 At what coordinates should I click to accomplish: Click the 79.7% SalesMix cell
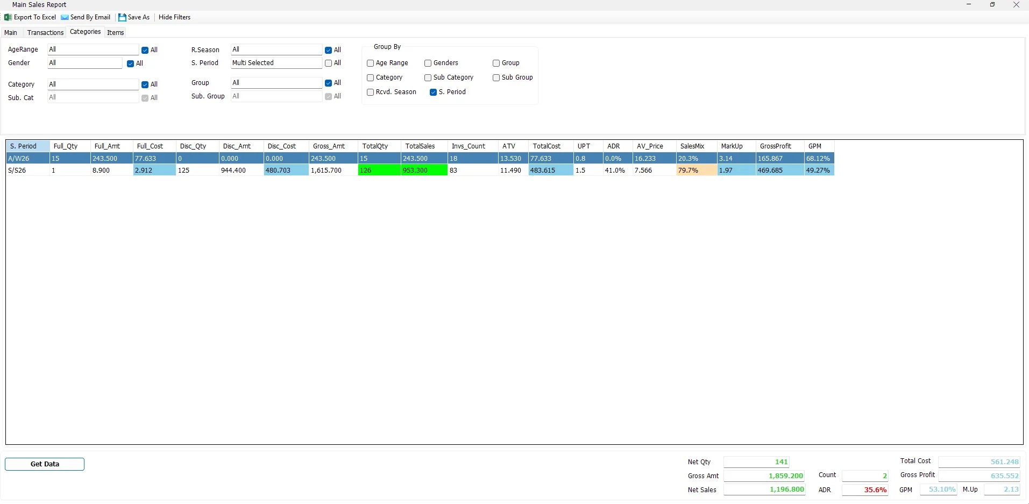(697, 170)
